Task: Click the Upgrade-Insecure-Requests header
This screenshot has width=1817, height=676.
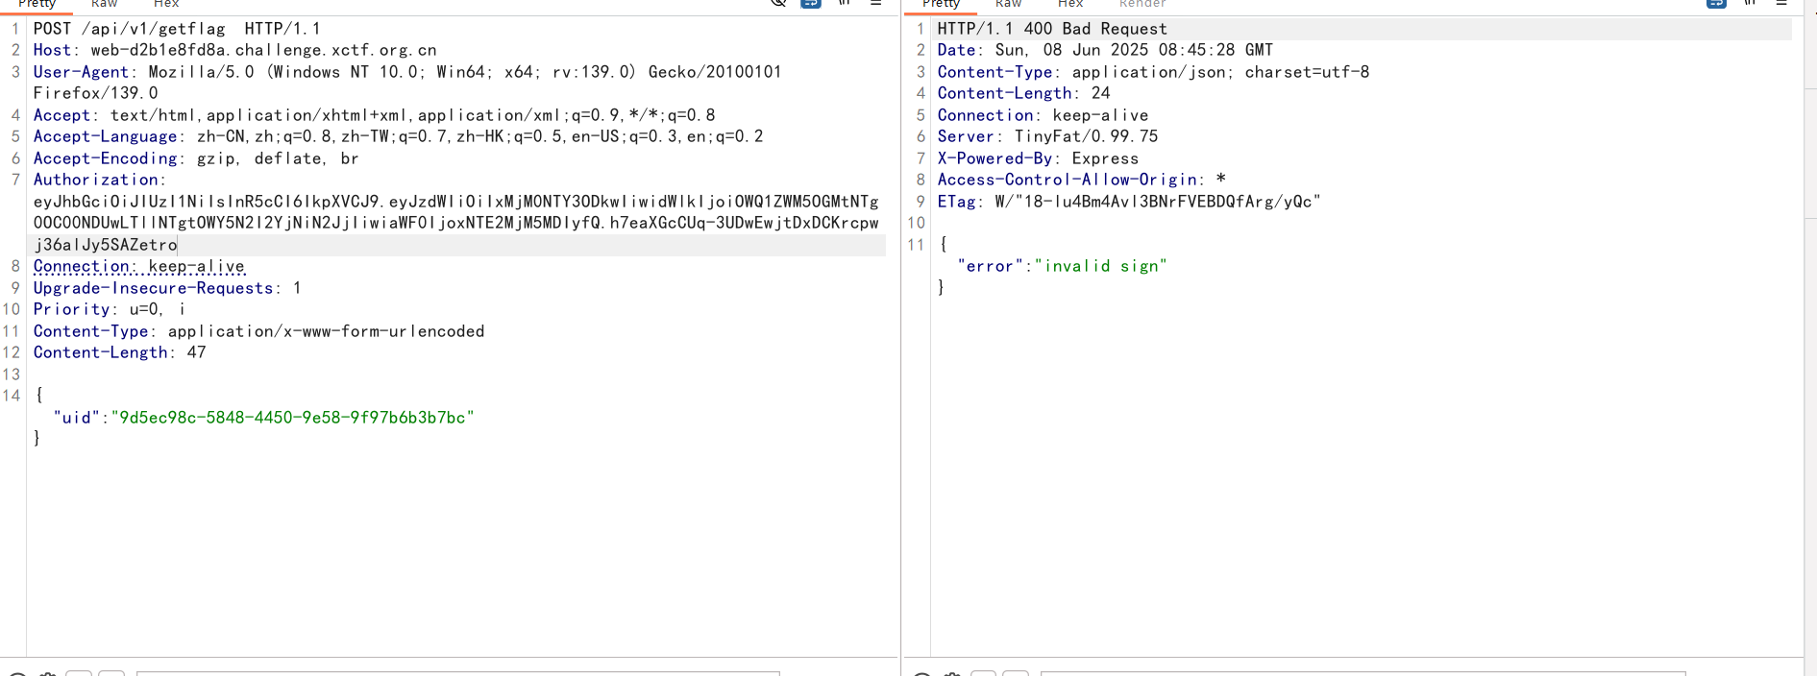Action: tap(167, 288)
